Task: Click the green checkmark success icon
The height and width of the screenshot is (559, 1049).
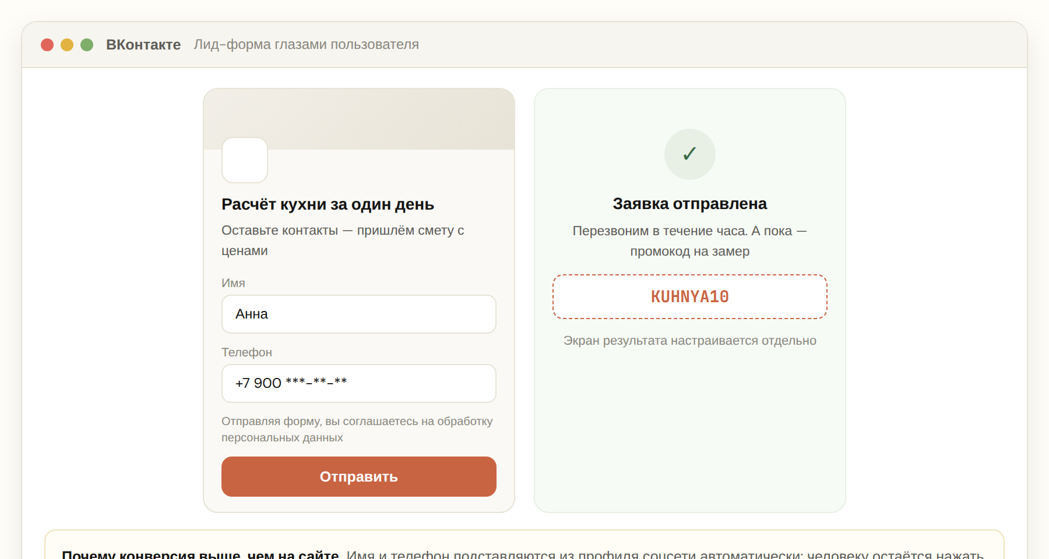Action: pos(690,154)
